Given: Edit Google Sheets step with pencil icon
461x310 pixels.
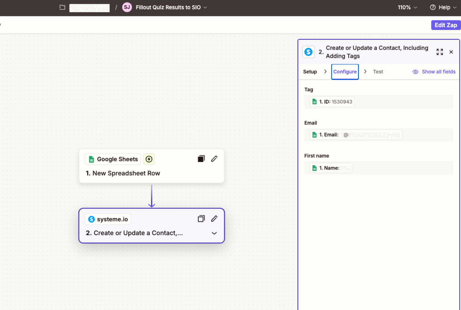Looking at the screenshot, I should pos(214,159).
